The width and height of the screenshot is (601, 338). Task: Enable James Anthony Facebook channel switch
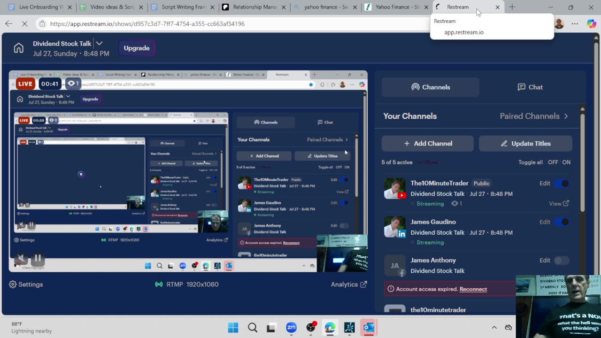(x=562, y=261)
